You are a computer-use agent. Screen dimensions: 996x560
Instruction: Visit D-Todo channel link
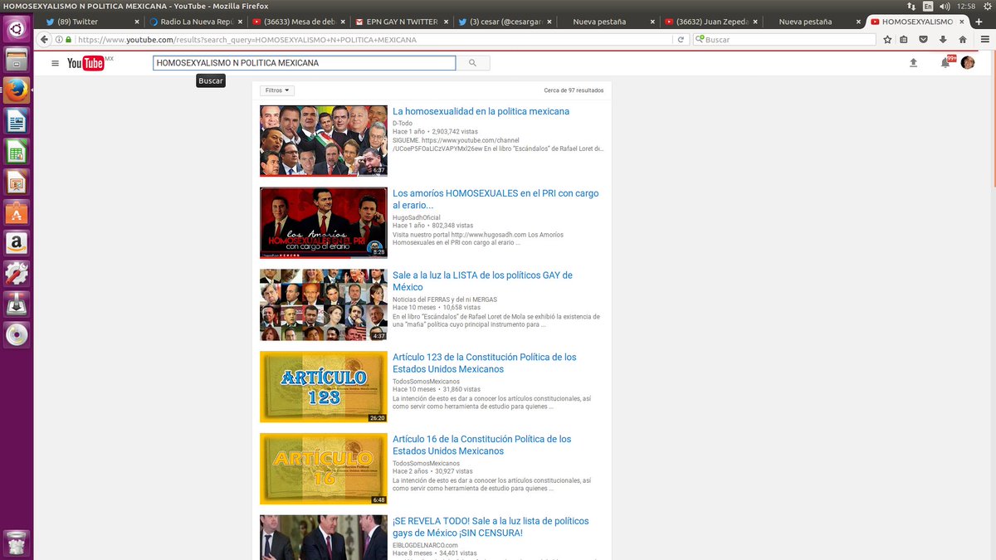(403, 123)
